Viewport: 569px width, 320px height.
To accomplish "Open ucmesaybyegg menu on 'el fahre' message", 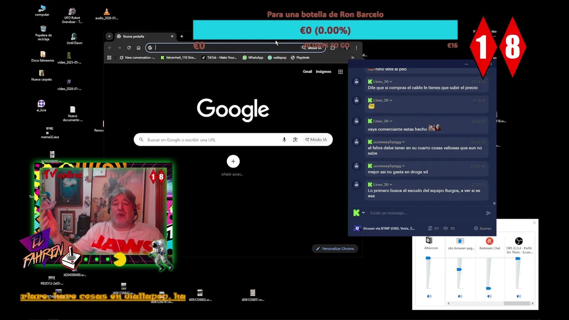I will [x=403, y=142].
